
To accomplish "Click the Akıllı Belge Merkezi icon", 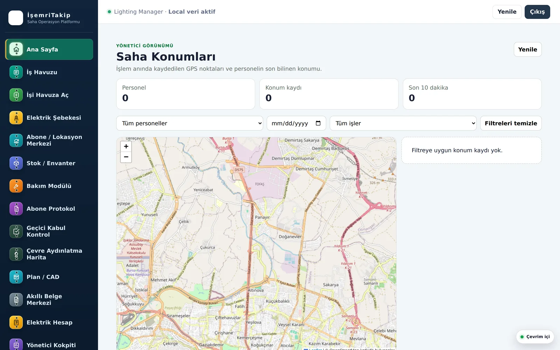I will click(16, 300).
